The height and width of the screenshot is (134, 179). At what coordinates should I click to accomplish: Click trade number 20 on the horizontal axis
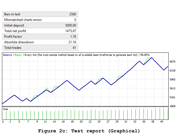tap(81, 122)
